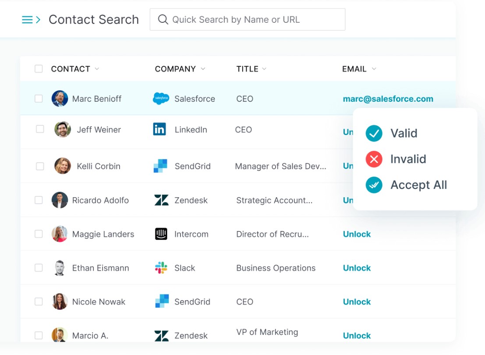The image size is (485, 355).
Task: Click Marc Benioff's avatar photo
Action: click(60, 99)
